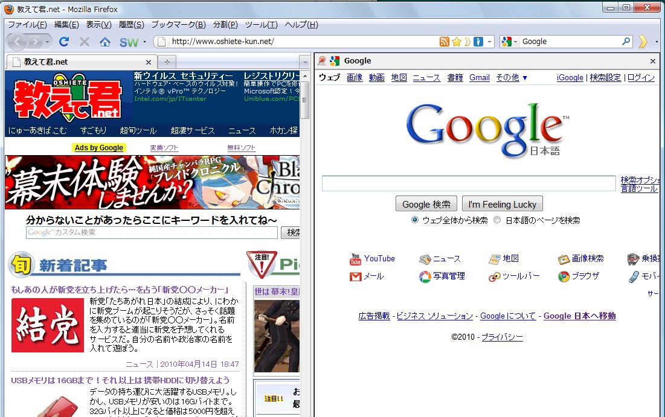Image resolution: width=665 pixels, height=417 pixels.
Task: Click the yellow chevron icon in the address bar
Action: (x=467, y=42)
